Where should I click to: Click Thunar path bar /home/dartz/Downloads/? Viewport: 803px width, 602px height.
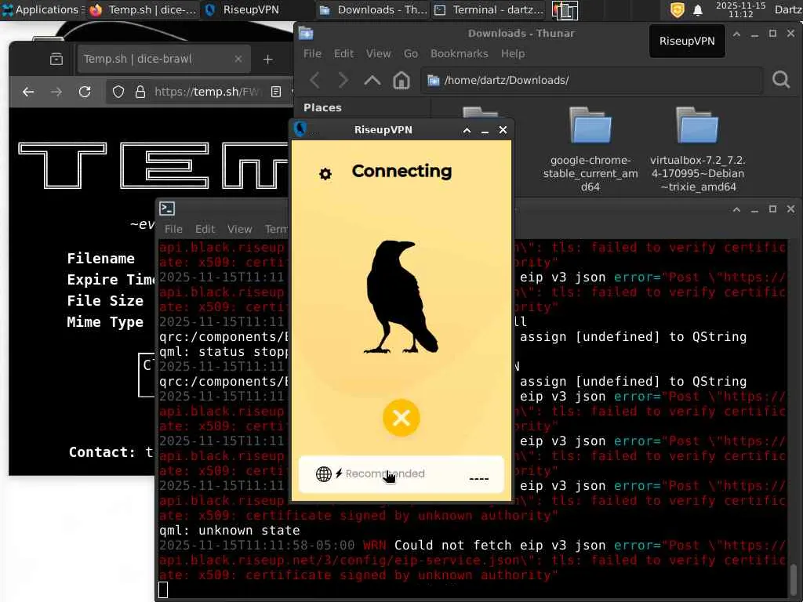pyautogui.click(x=592, y=80)
